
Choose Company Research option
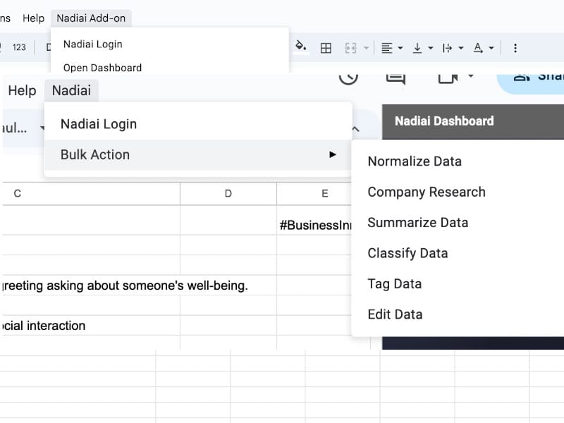[427, 192]
